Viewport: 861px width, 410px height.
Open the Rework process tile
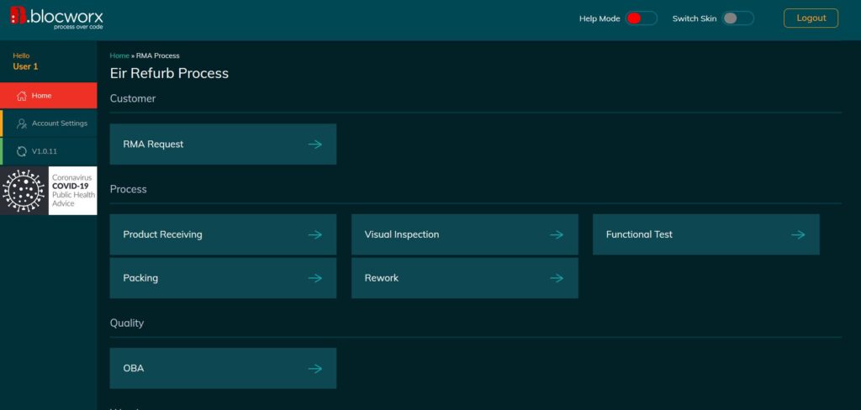[x=464, y=278]
